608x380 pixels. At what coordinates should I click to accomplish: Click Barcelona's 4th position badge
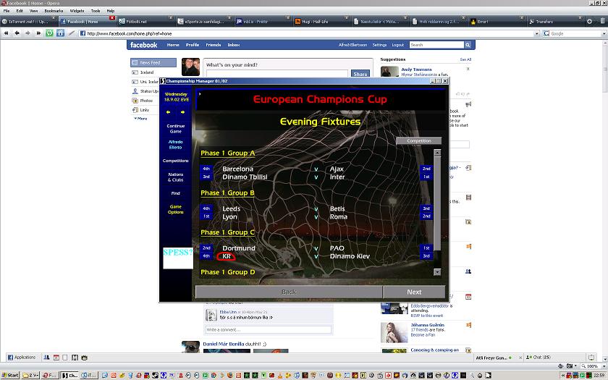tap(206, 169)
